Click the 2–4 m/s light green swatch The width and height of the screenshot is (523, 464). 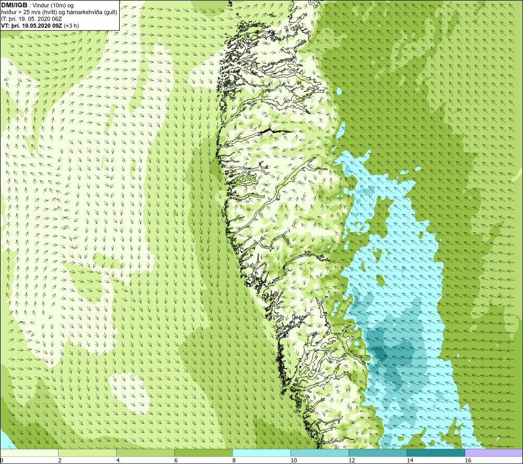(x=87, y=452)
